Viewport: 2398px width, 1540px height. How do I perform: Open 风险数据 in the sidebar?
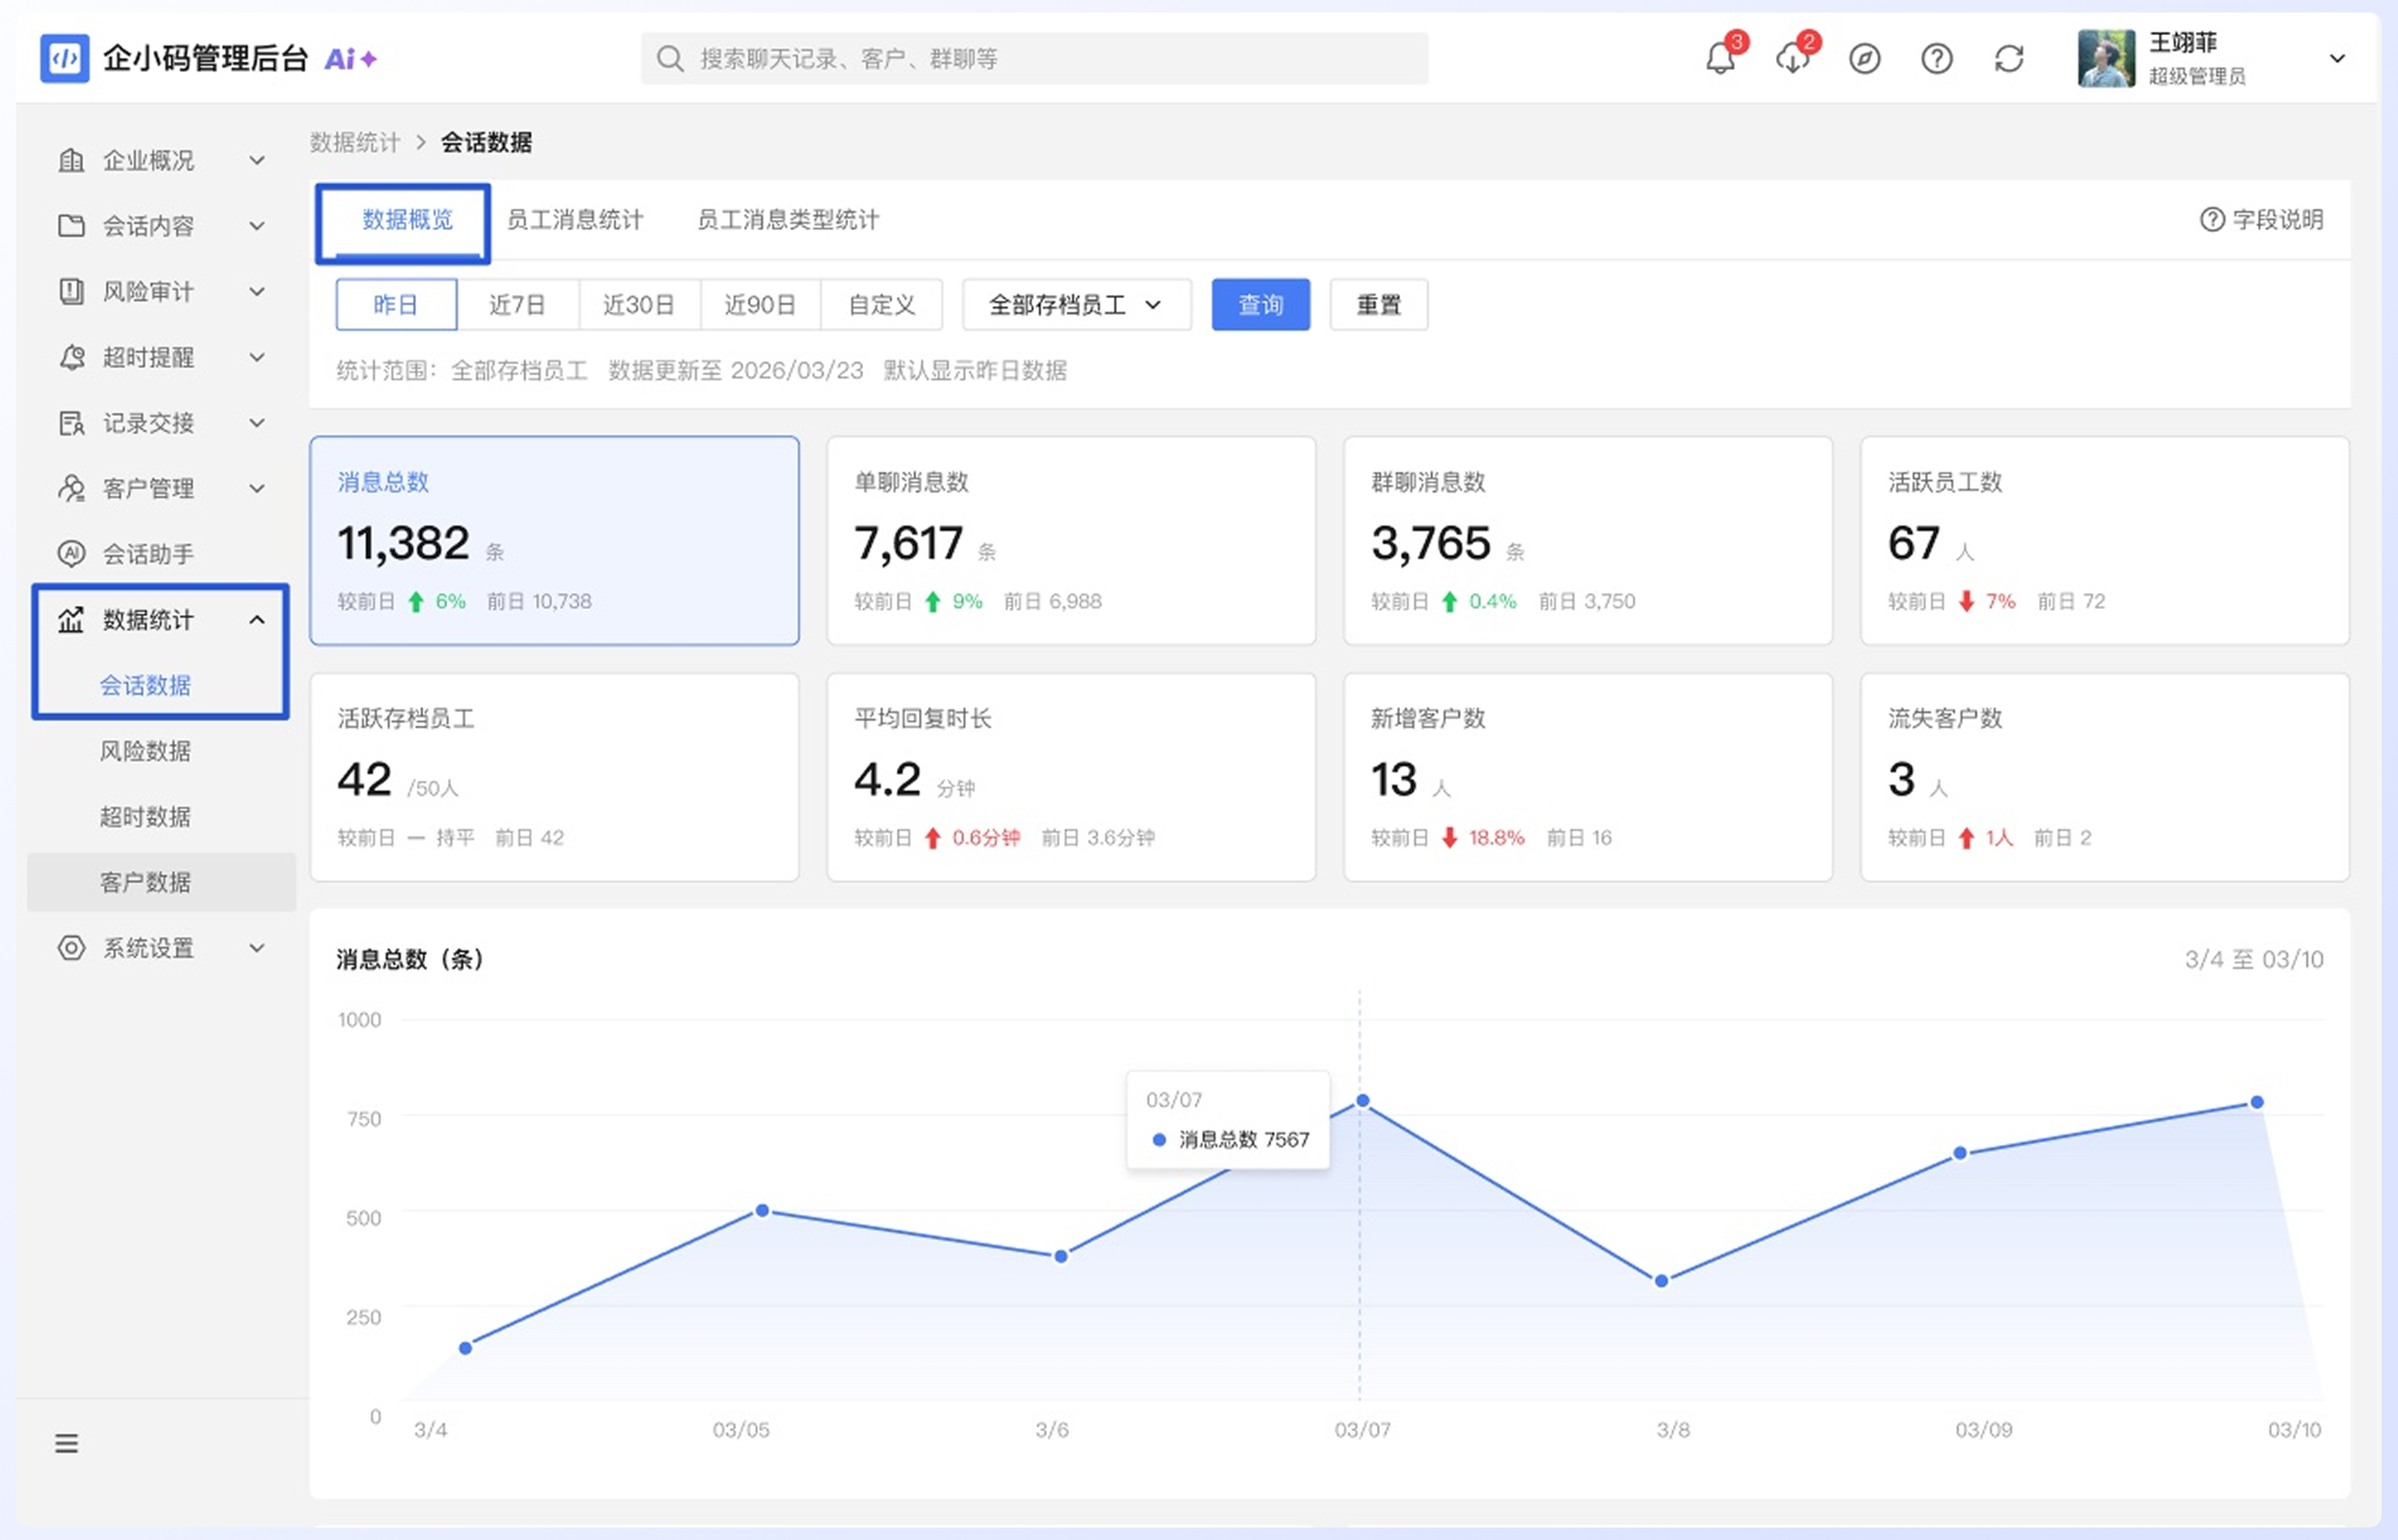point(145,751)
